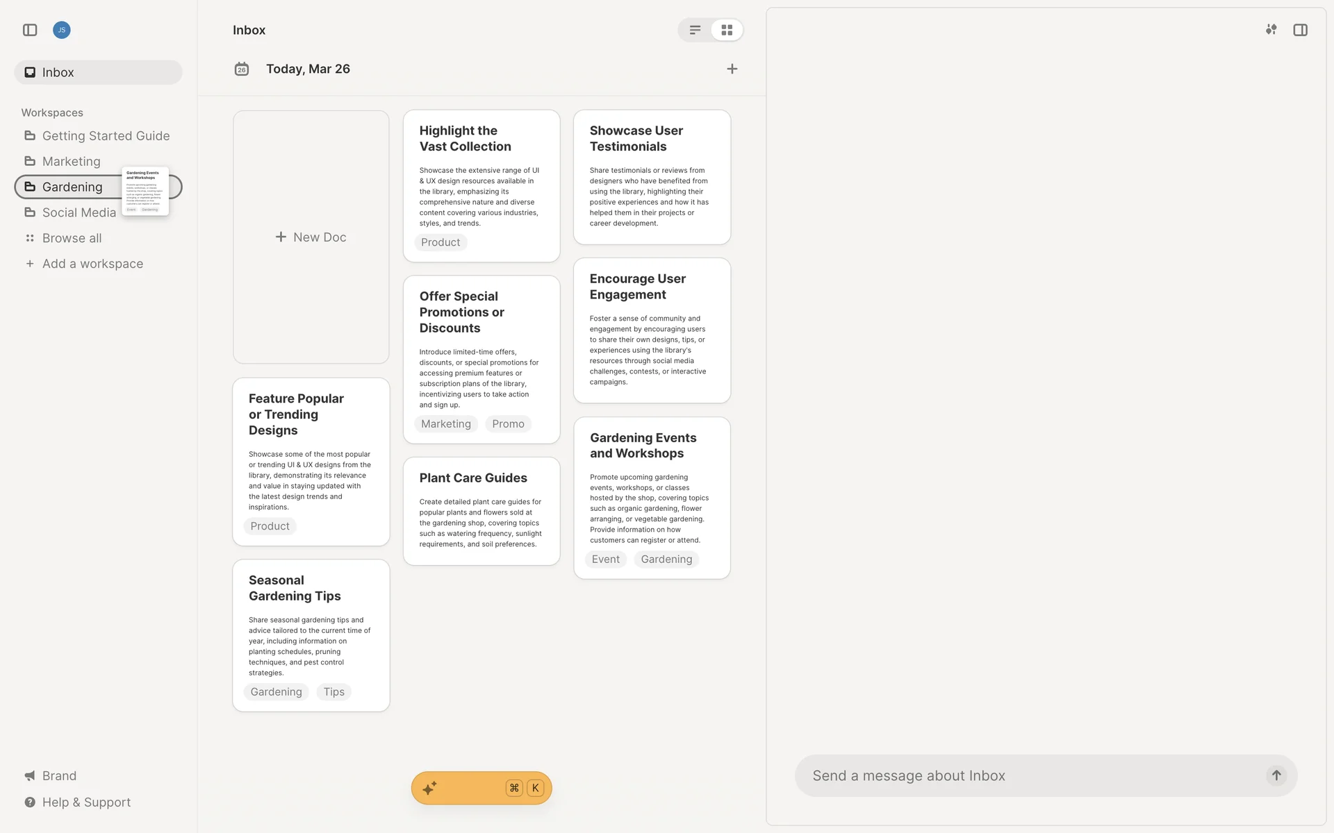Create a New Doc card
Screen dimensions: 1334x833
[x=311, y=237]
